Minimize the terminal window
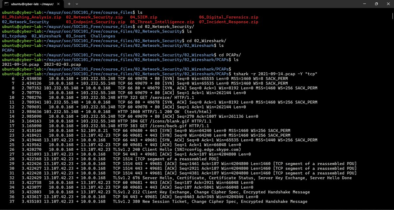The image size is (394, 210). (364, 4)
